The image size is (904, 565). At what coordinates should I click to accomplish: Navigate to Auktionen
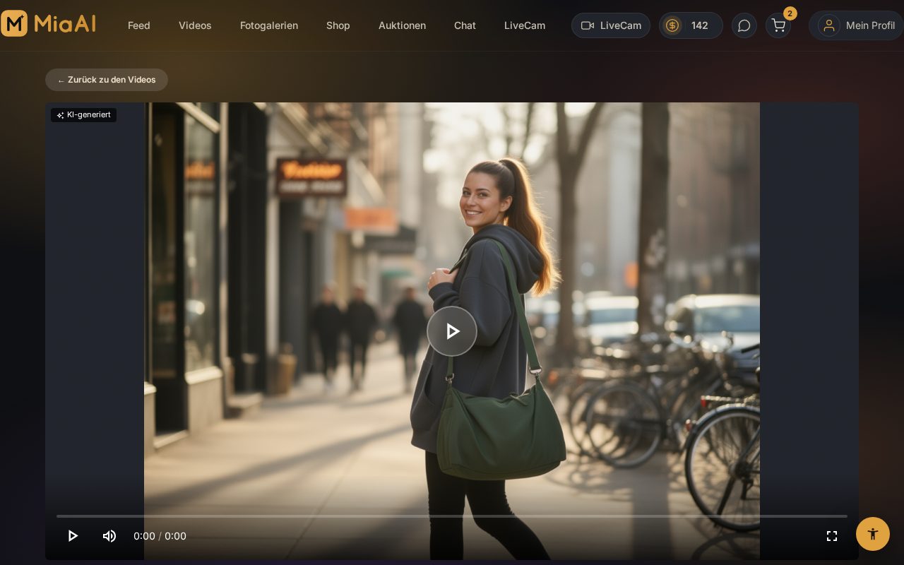click(x=402, y=25)
